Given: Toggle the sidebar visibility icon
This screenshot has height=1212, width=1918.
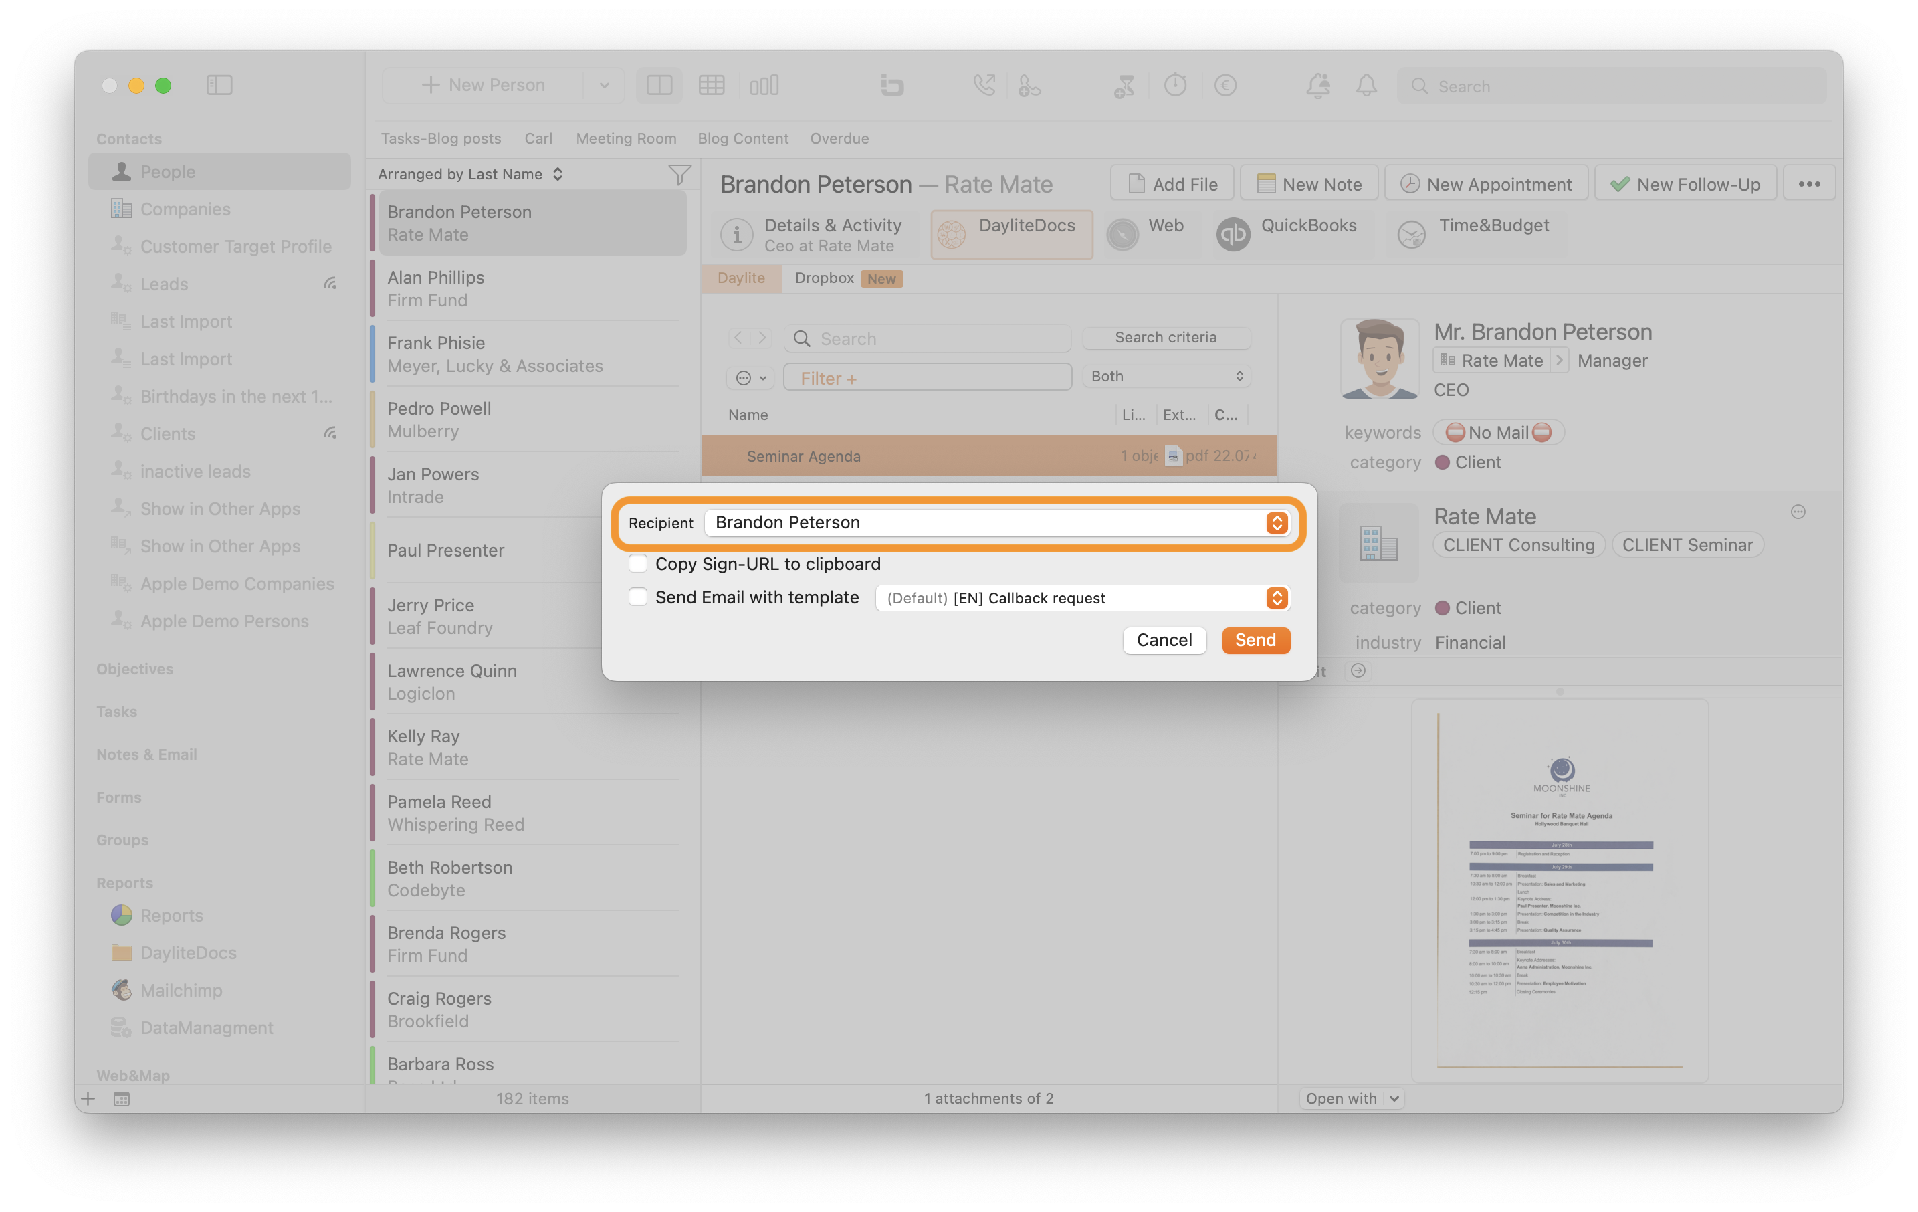Looking at the screenshot, I should click(219, 84).
